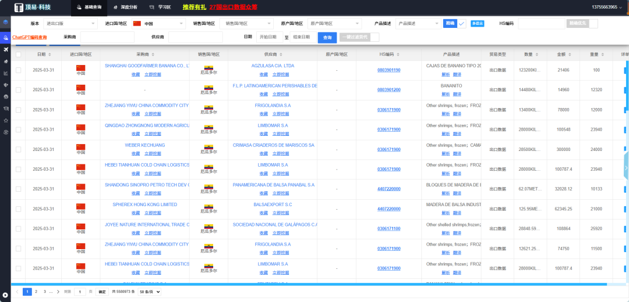Click the vertical scrollbar on the right
This screenshot has width=629, height=302.
(627, 86)
